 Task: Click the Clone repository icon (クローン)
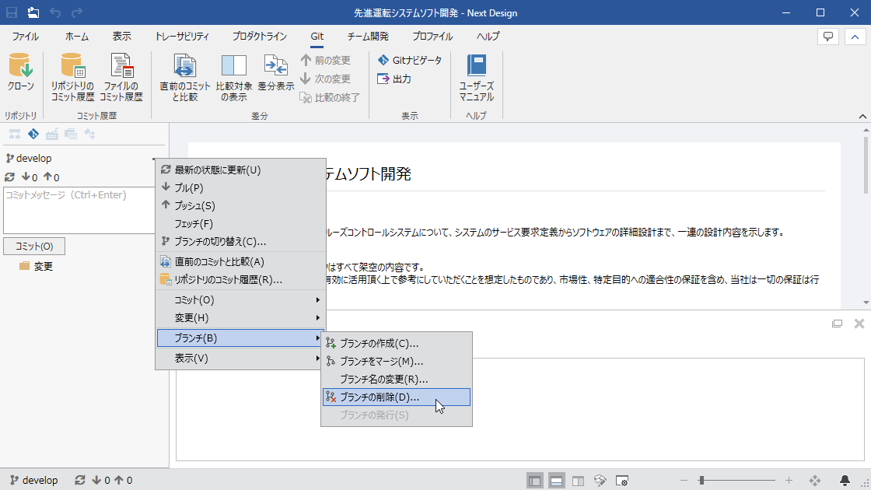coord(21,73)
